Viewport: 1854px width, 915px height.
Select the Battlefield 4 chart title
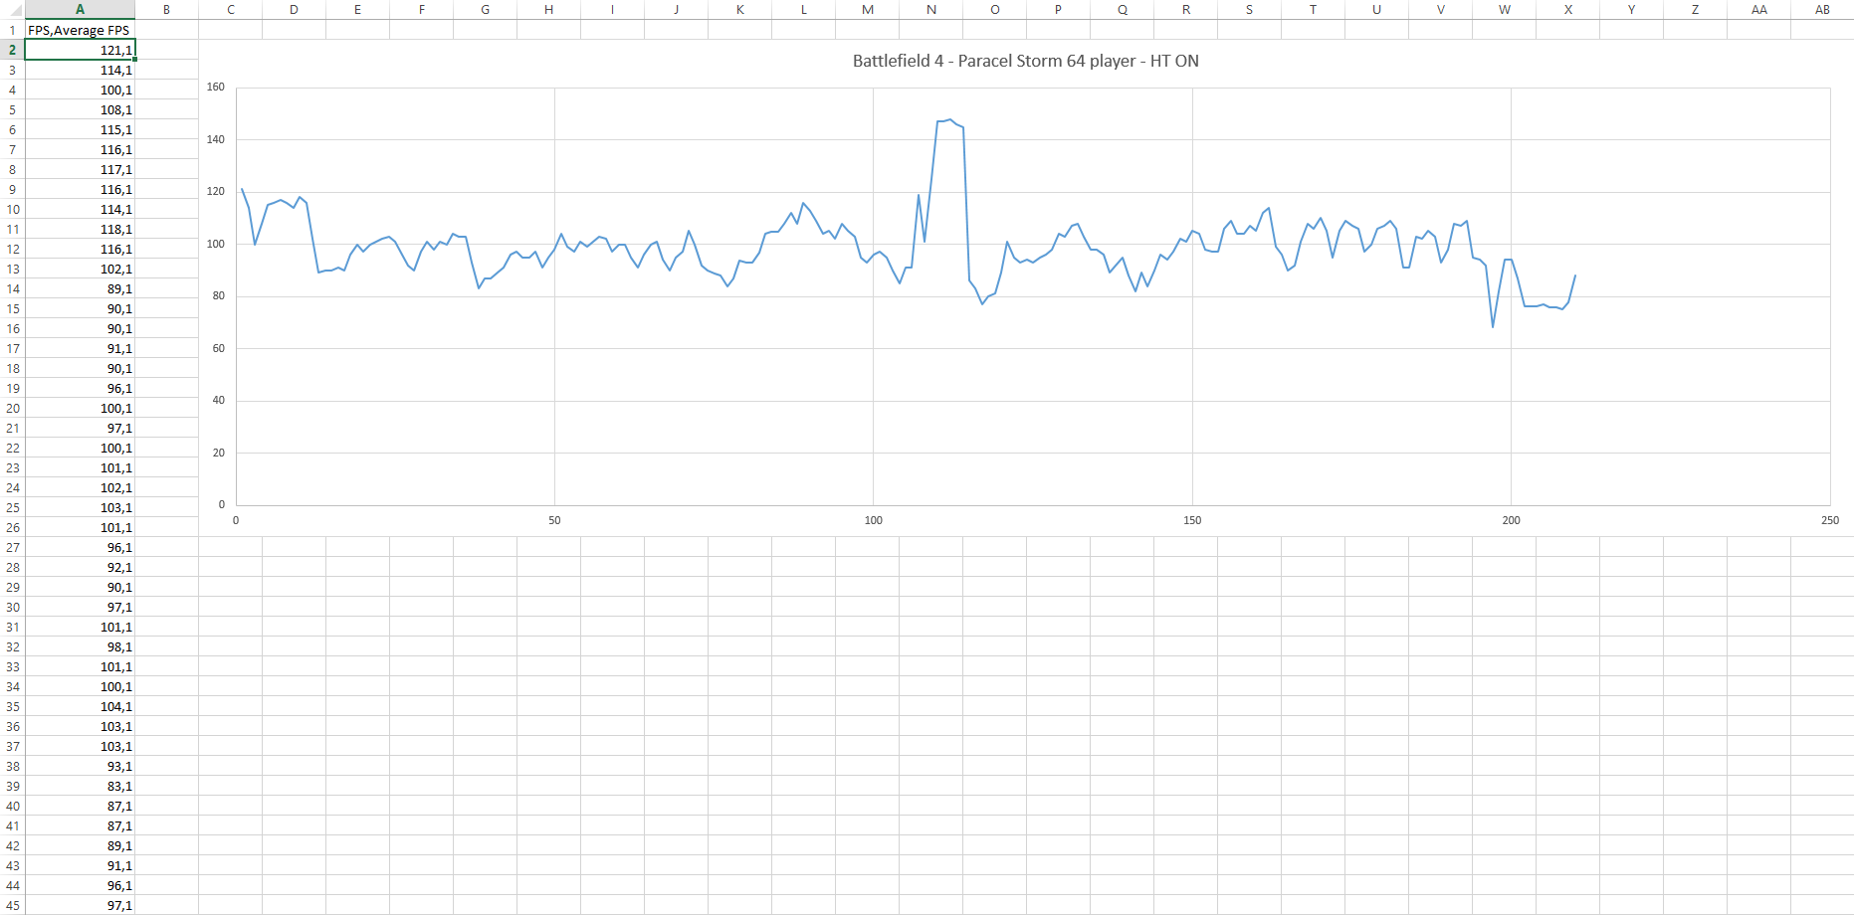point(1025,61)
